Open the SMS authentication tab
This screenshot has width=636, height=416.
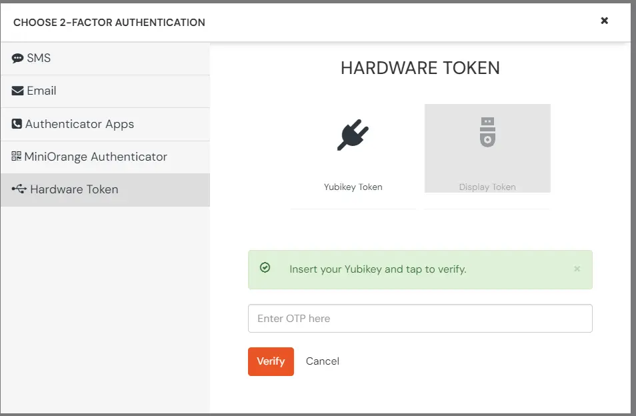pos(39,58)
